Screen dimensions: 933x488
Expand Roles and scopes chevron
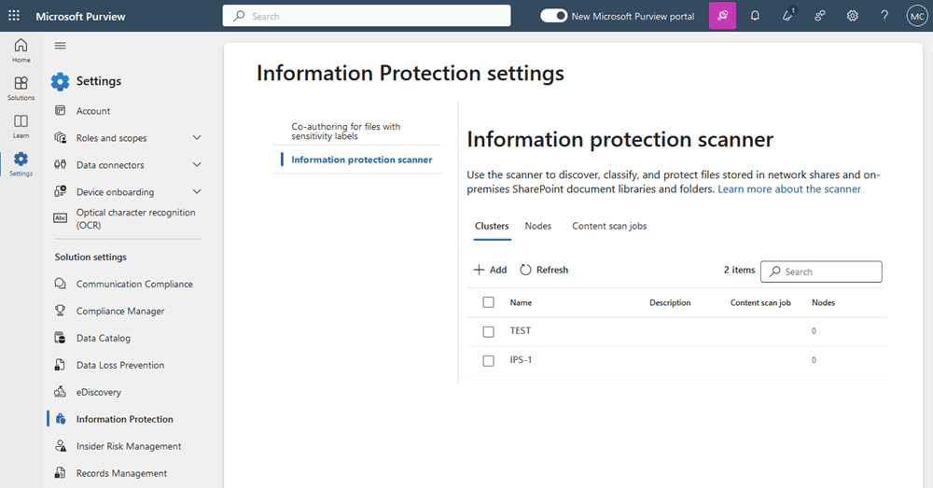[x=196, y=138]
